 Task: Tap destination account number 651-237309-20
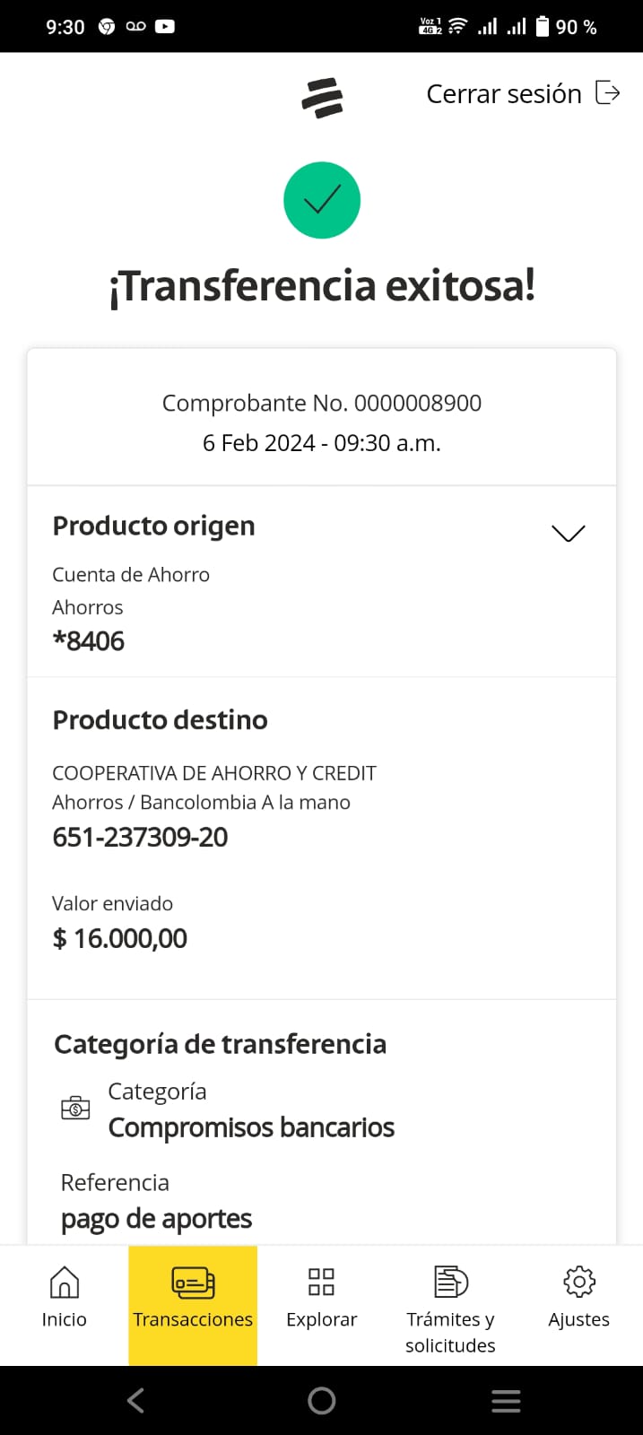[140, 837]
